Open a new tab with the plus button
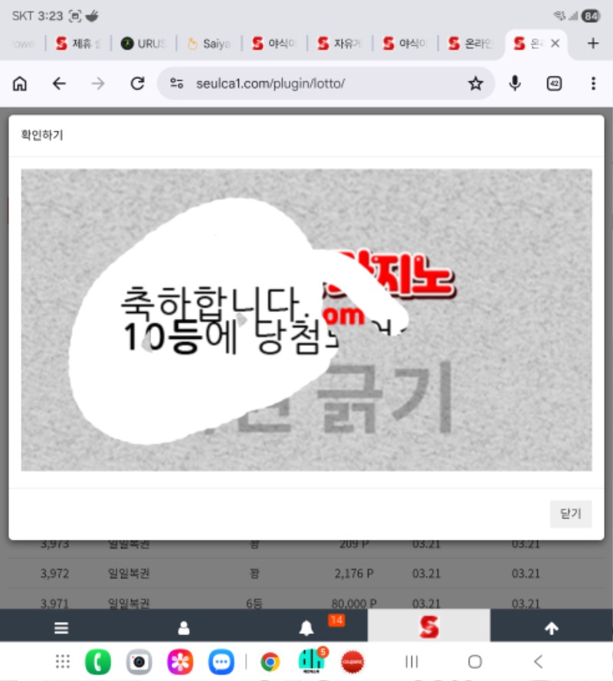613x681 pixels. [592, 44]
